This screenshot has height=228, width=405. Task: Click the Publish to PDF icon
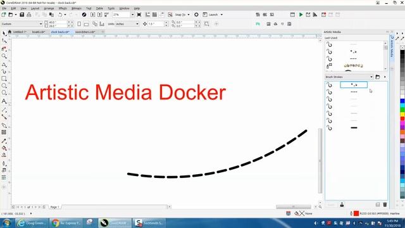pyautogui.click(x=107, y=15)
